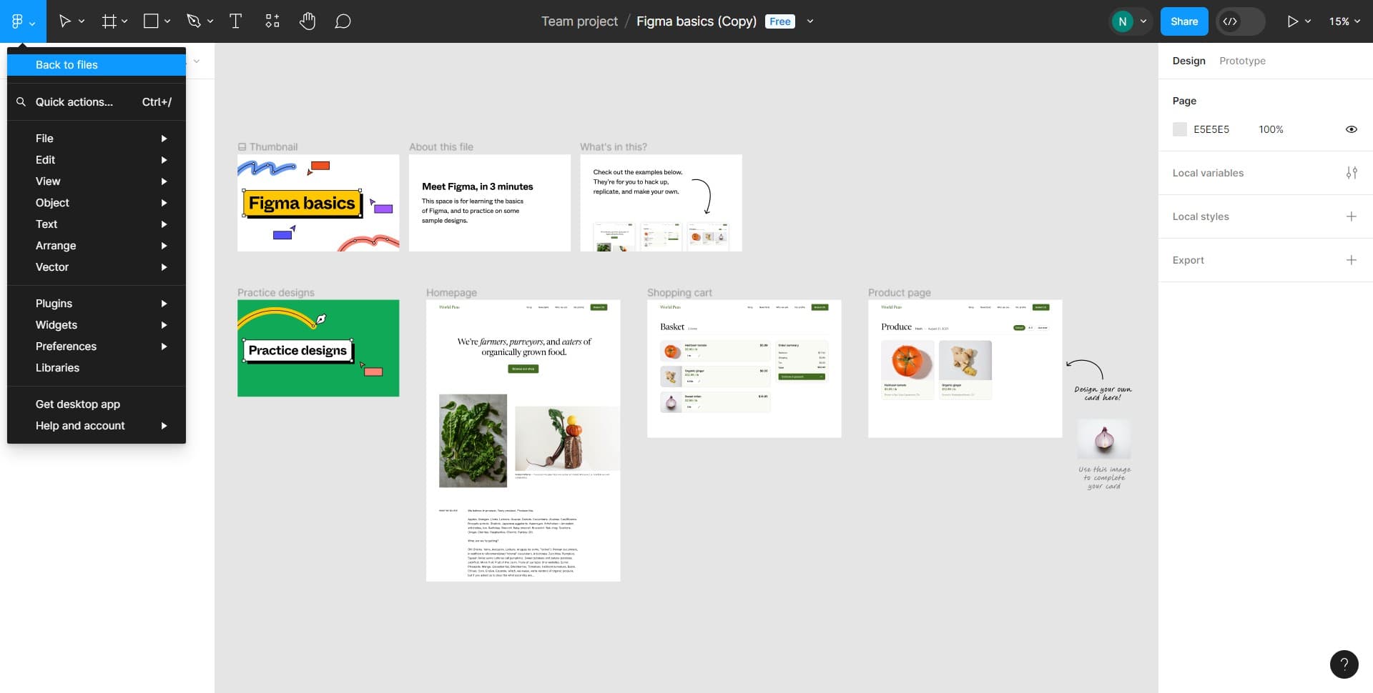Viewport: 1373px width, 693px height.
Task: Open the E5E5E5 page color swatch
Action: [1181, 129]
